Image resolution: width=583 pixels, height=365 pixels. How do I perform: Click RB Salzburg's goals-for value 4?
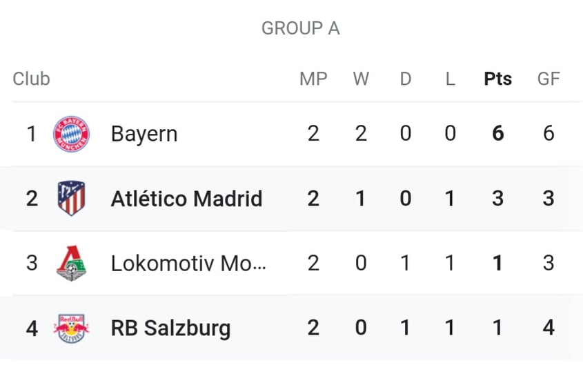(x=549, y=328)
